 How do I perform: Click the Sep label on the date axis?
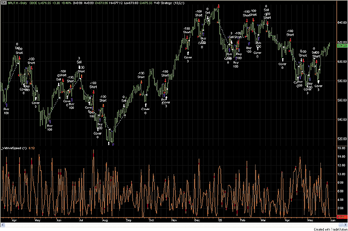tap(129, 220)
